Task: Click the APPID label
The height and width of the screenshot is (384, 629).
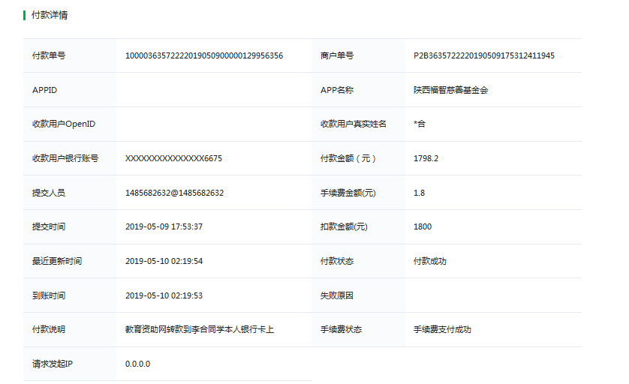Action: pyautogui.click(x=44, y=90)
